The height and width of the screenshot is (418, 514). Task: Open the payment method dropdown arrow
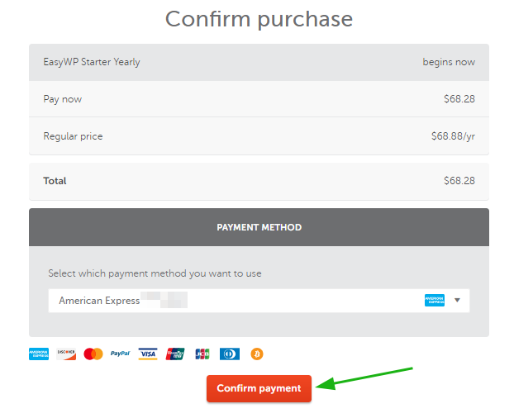point(457,300)
